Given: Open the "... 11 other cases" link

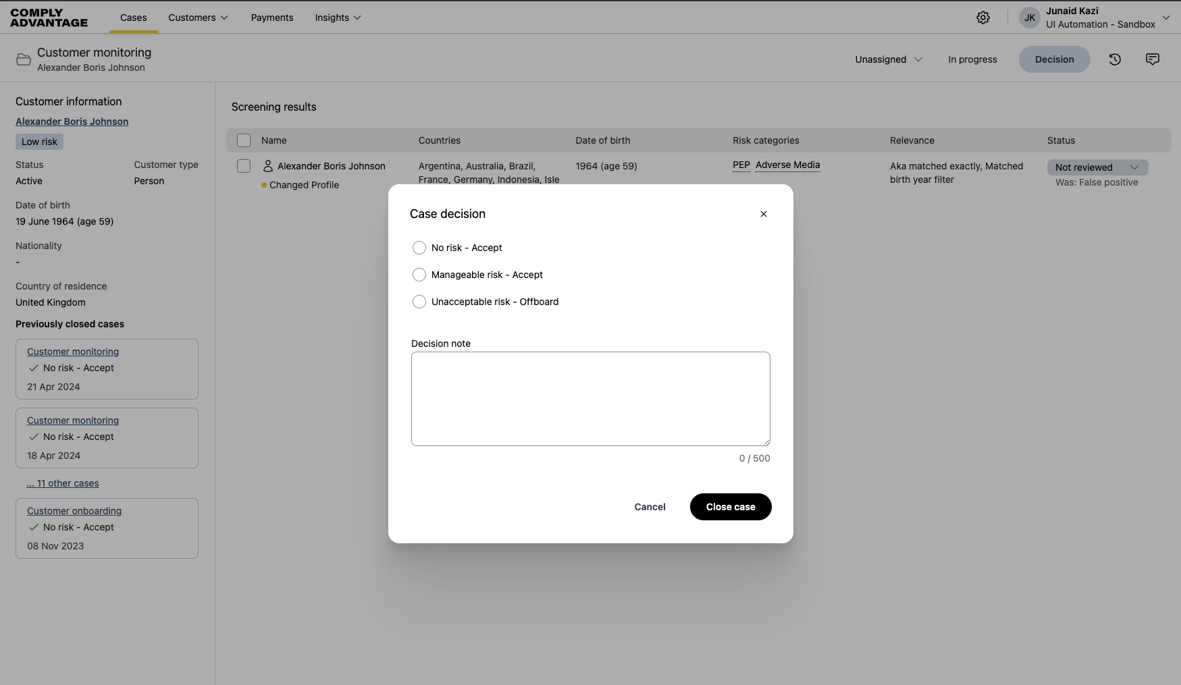Looking at the screenshot, I should (62, 483).
